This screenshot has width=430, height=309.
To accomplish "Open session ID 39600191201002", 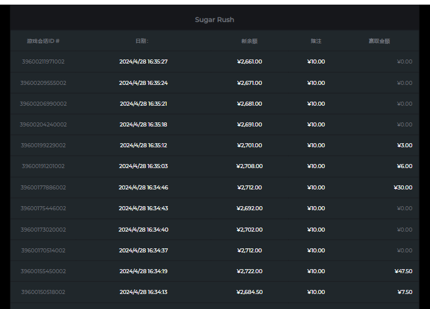I will (43, 166).
